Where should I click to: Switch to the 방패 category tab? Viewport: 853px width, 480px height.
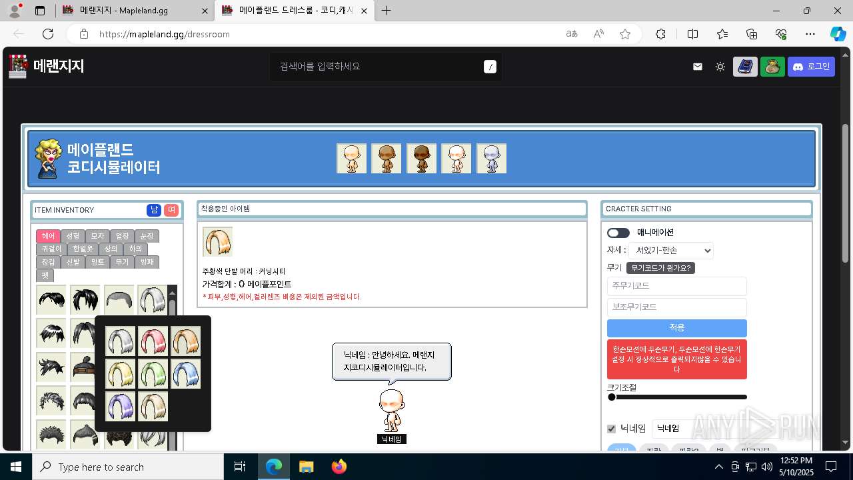[147, 262]
